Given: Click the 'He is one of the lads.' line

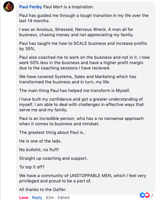Looking at the screenshot, I should pos(40,141).
